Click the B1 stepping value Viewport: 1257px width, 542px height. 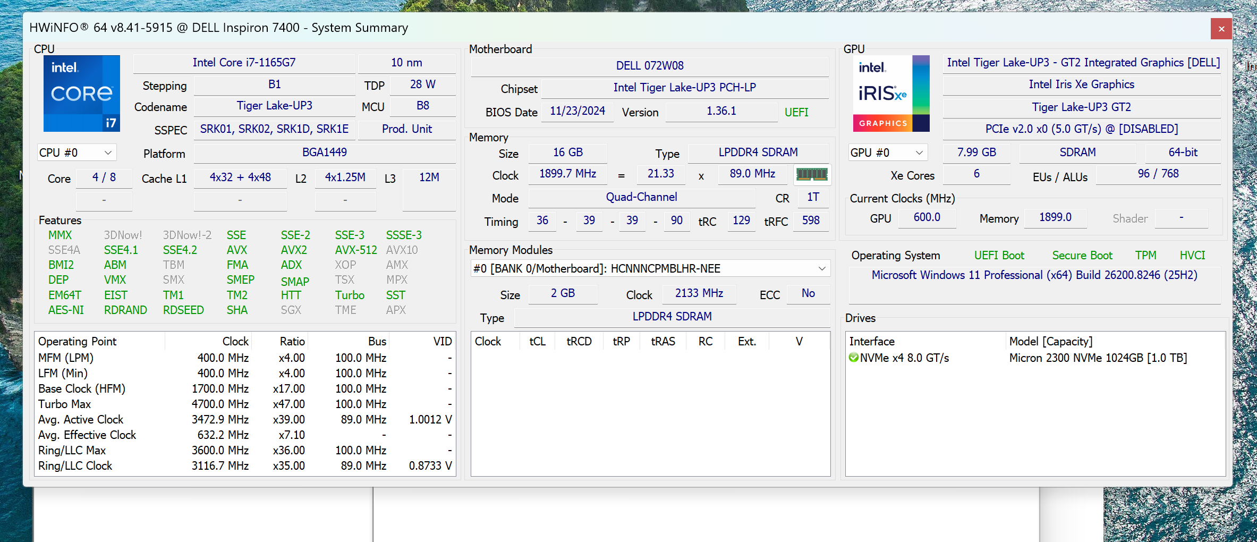coord(274,84)
